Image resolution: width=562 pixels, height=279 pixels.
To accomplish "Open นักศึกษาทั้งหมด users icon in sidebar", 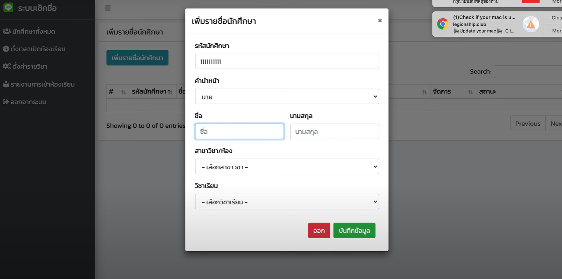I will [x=6, y=31].
